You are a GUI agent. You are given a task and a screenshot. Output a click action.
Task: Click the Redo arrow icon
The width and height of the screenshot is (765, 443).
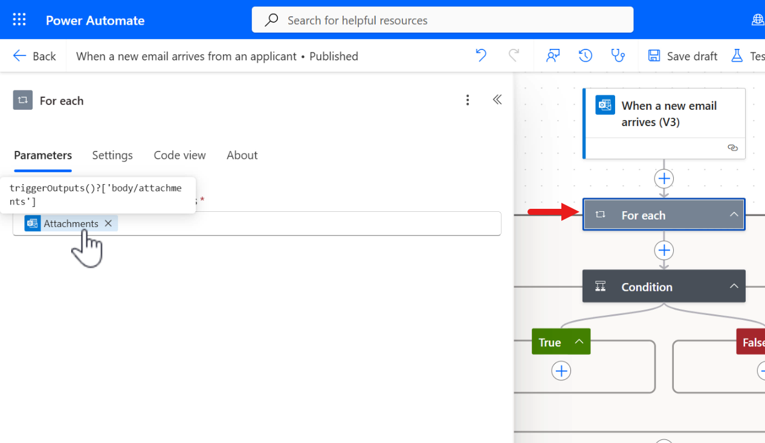514,56
